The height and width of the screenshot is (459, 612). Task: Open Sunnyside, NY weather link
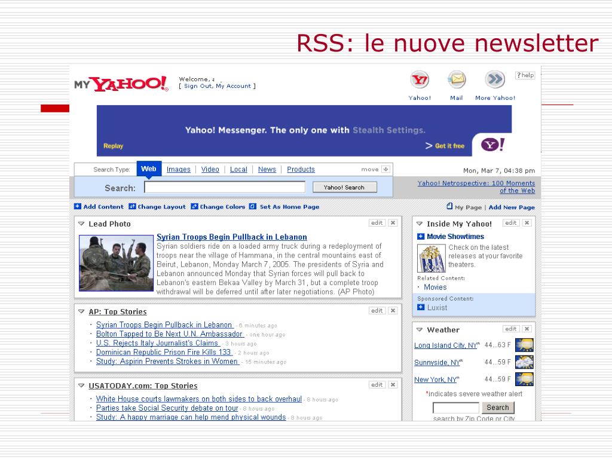437,363
